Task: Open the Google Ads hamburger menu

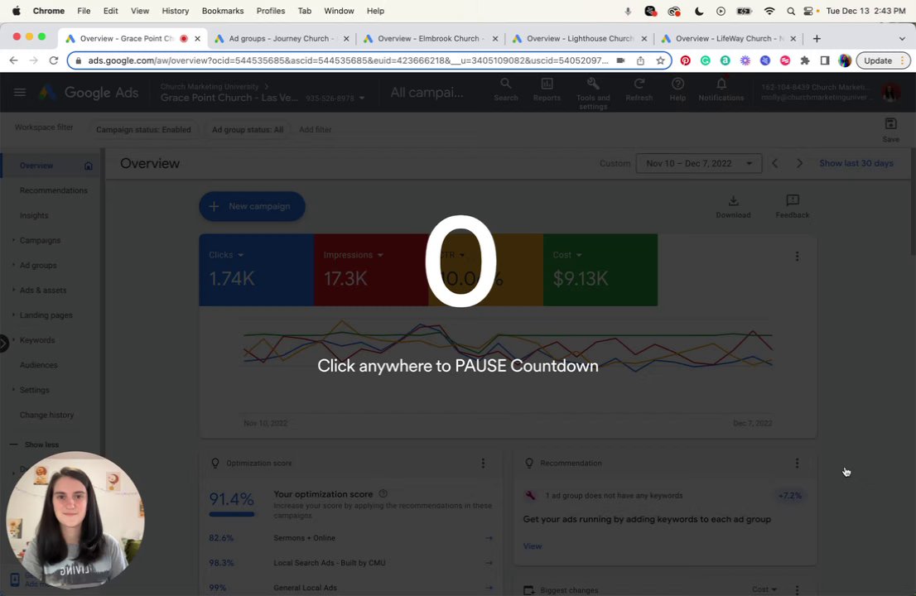Action: (19, 92)
